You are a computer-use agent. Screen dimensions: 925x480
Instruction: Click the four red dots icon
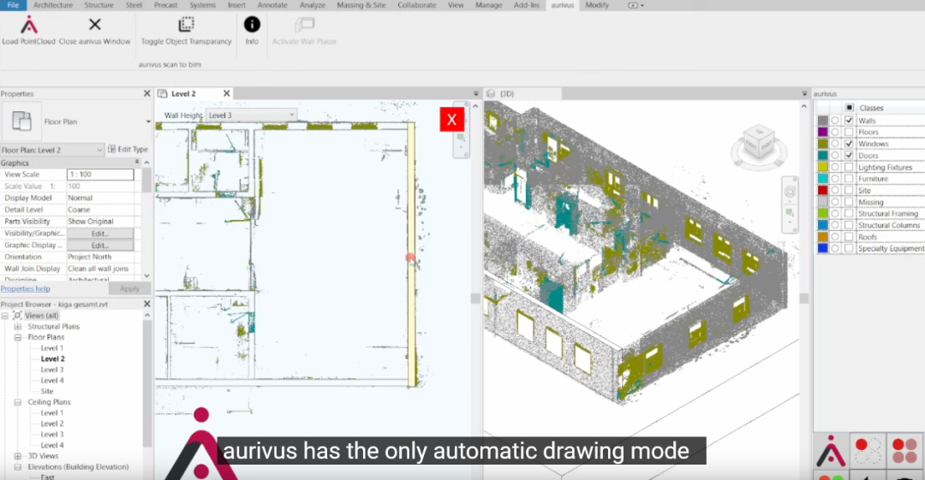point(904,451)
